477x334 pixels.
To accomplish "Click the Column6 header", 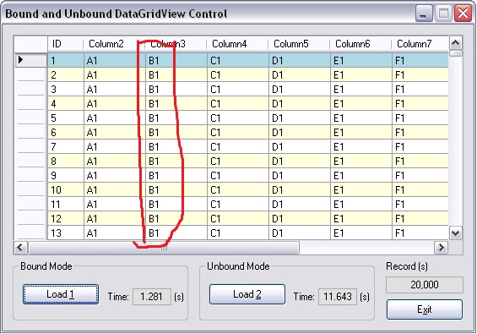I will click(x=360, y=44).
